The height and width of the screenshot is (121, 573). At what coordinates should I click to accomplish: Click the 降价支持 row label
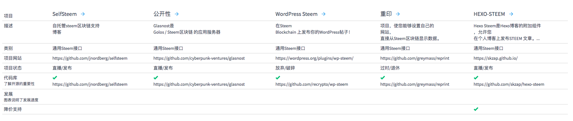pos(13,109)
